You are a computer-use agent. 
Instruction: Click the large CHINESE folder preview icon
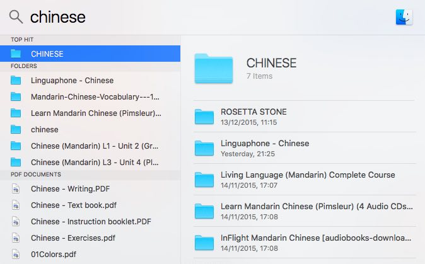click(x=214, y=68)
